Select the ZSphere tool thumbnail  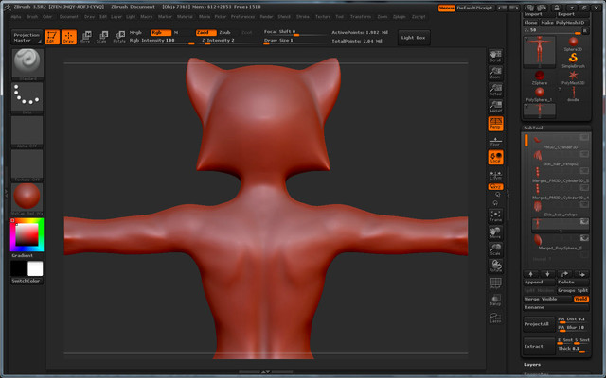pyautogui.click(x=540, y=77)
